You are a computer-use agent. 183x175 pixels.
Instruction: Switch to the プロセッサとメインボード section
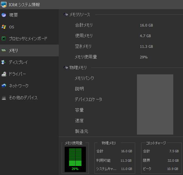(x=28, y=39)
